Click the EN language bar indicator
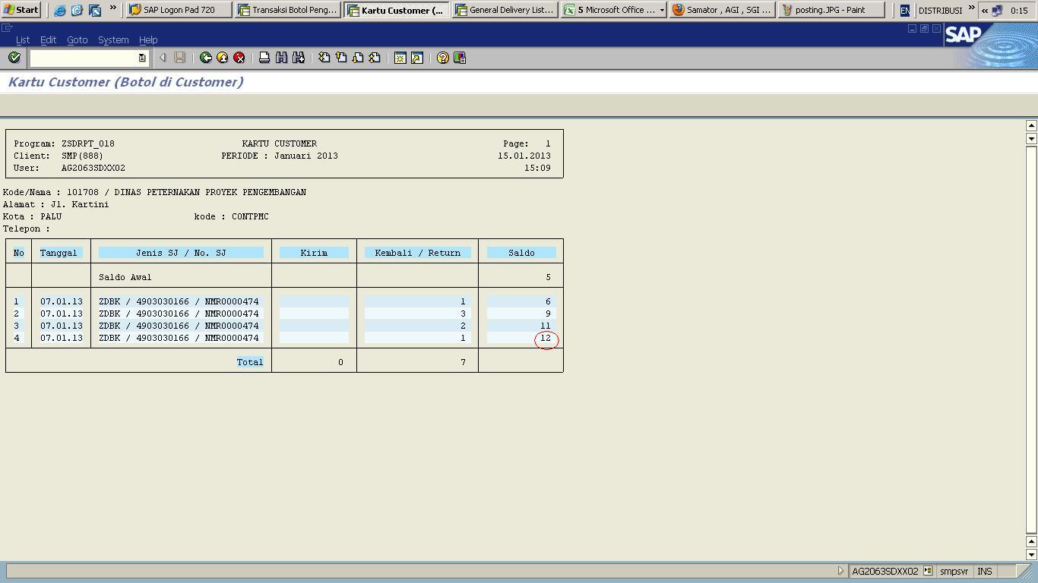The width and height of the screenshot is (1038, 583). point(904,11)
